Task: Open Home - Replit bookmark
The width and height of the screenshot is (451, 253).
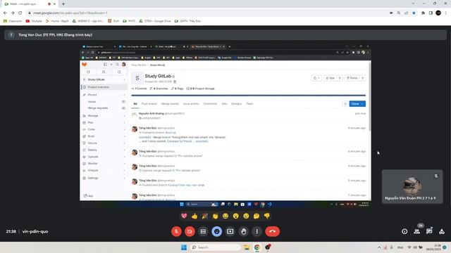Action: [57, 21]
